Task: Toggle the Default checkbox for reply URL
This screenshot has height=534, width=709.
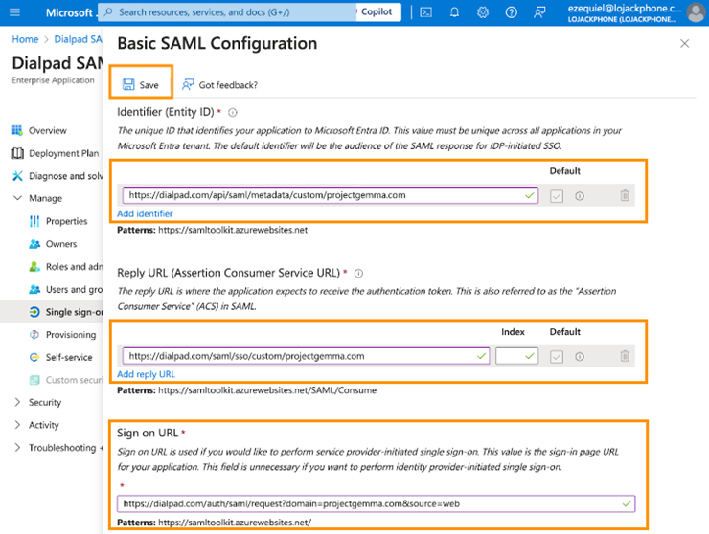Action: [557, 357]
